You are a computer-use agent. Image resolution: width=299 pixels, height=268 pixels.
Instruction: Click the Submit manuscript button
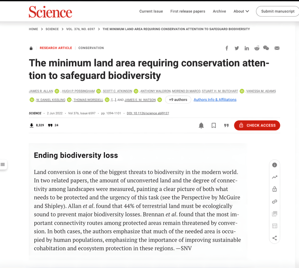pos(278,11)
